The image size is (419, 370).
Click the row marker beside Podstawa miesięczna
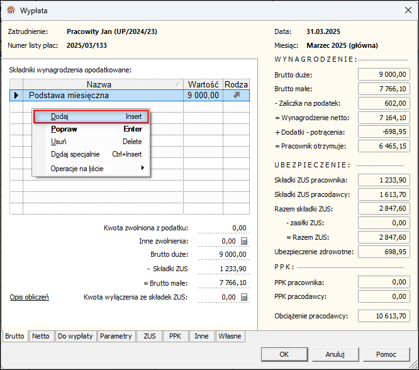(x=16, y=96)
